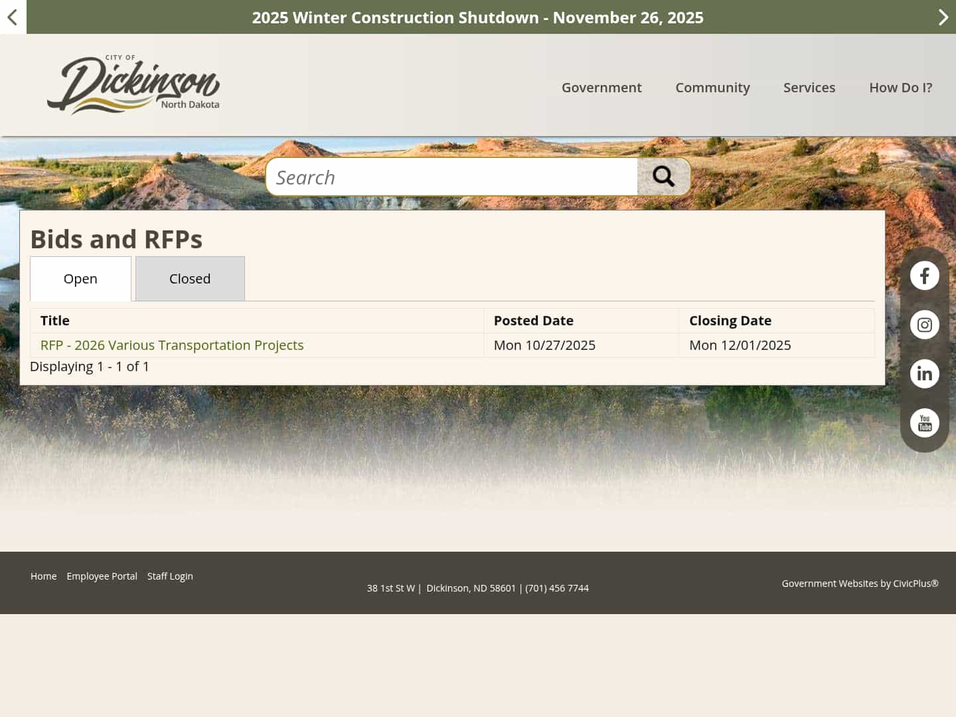
Task: Visit the Employee Portal link
Action: [x=102, y=576]
